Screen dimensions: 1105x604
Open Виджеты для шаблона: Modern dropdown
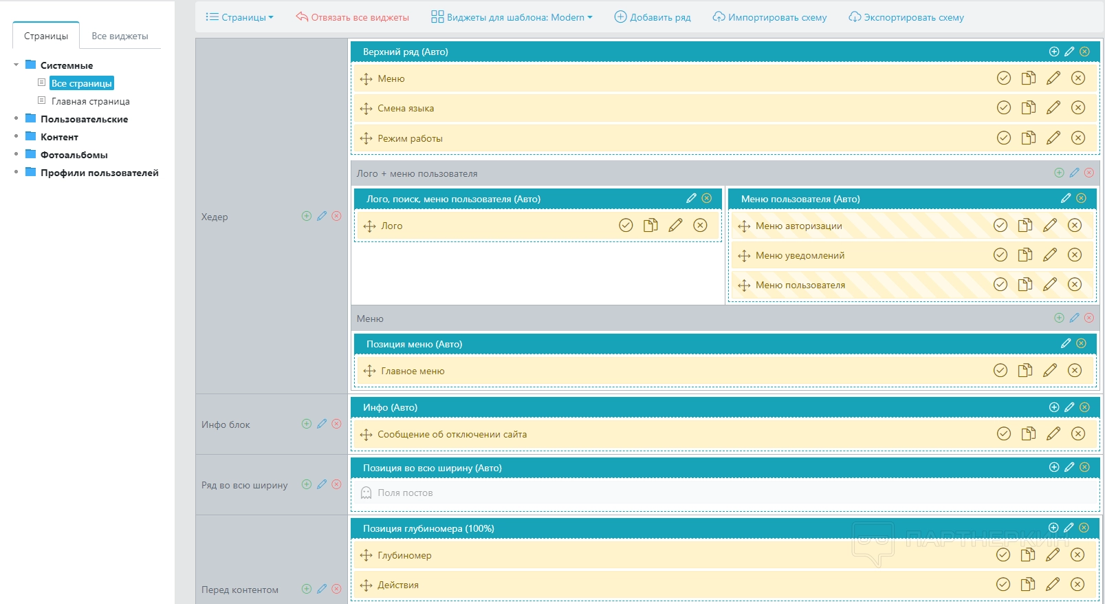tap(512, 17)
